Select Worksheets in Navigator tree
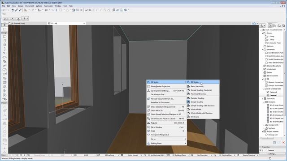287x161 pixels. 271,69
